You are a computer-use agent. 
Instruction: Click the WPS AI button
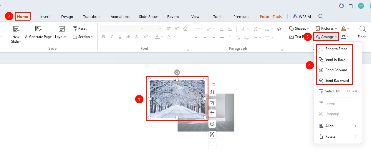pos(302,16)
